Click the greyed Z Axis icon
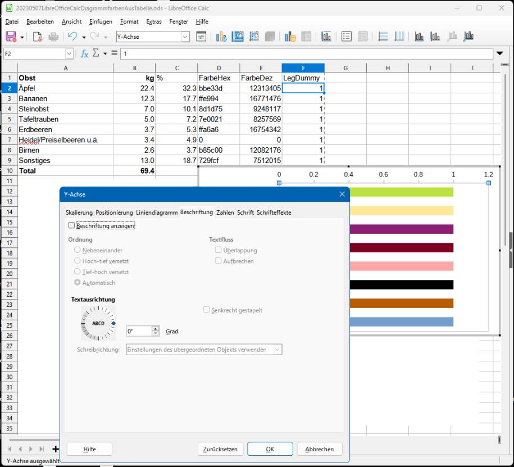 (x=452, y=37)
